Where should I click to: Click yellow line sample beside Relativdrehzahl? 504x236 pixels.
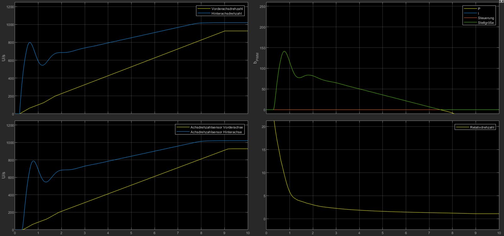[x=462, y=127]
